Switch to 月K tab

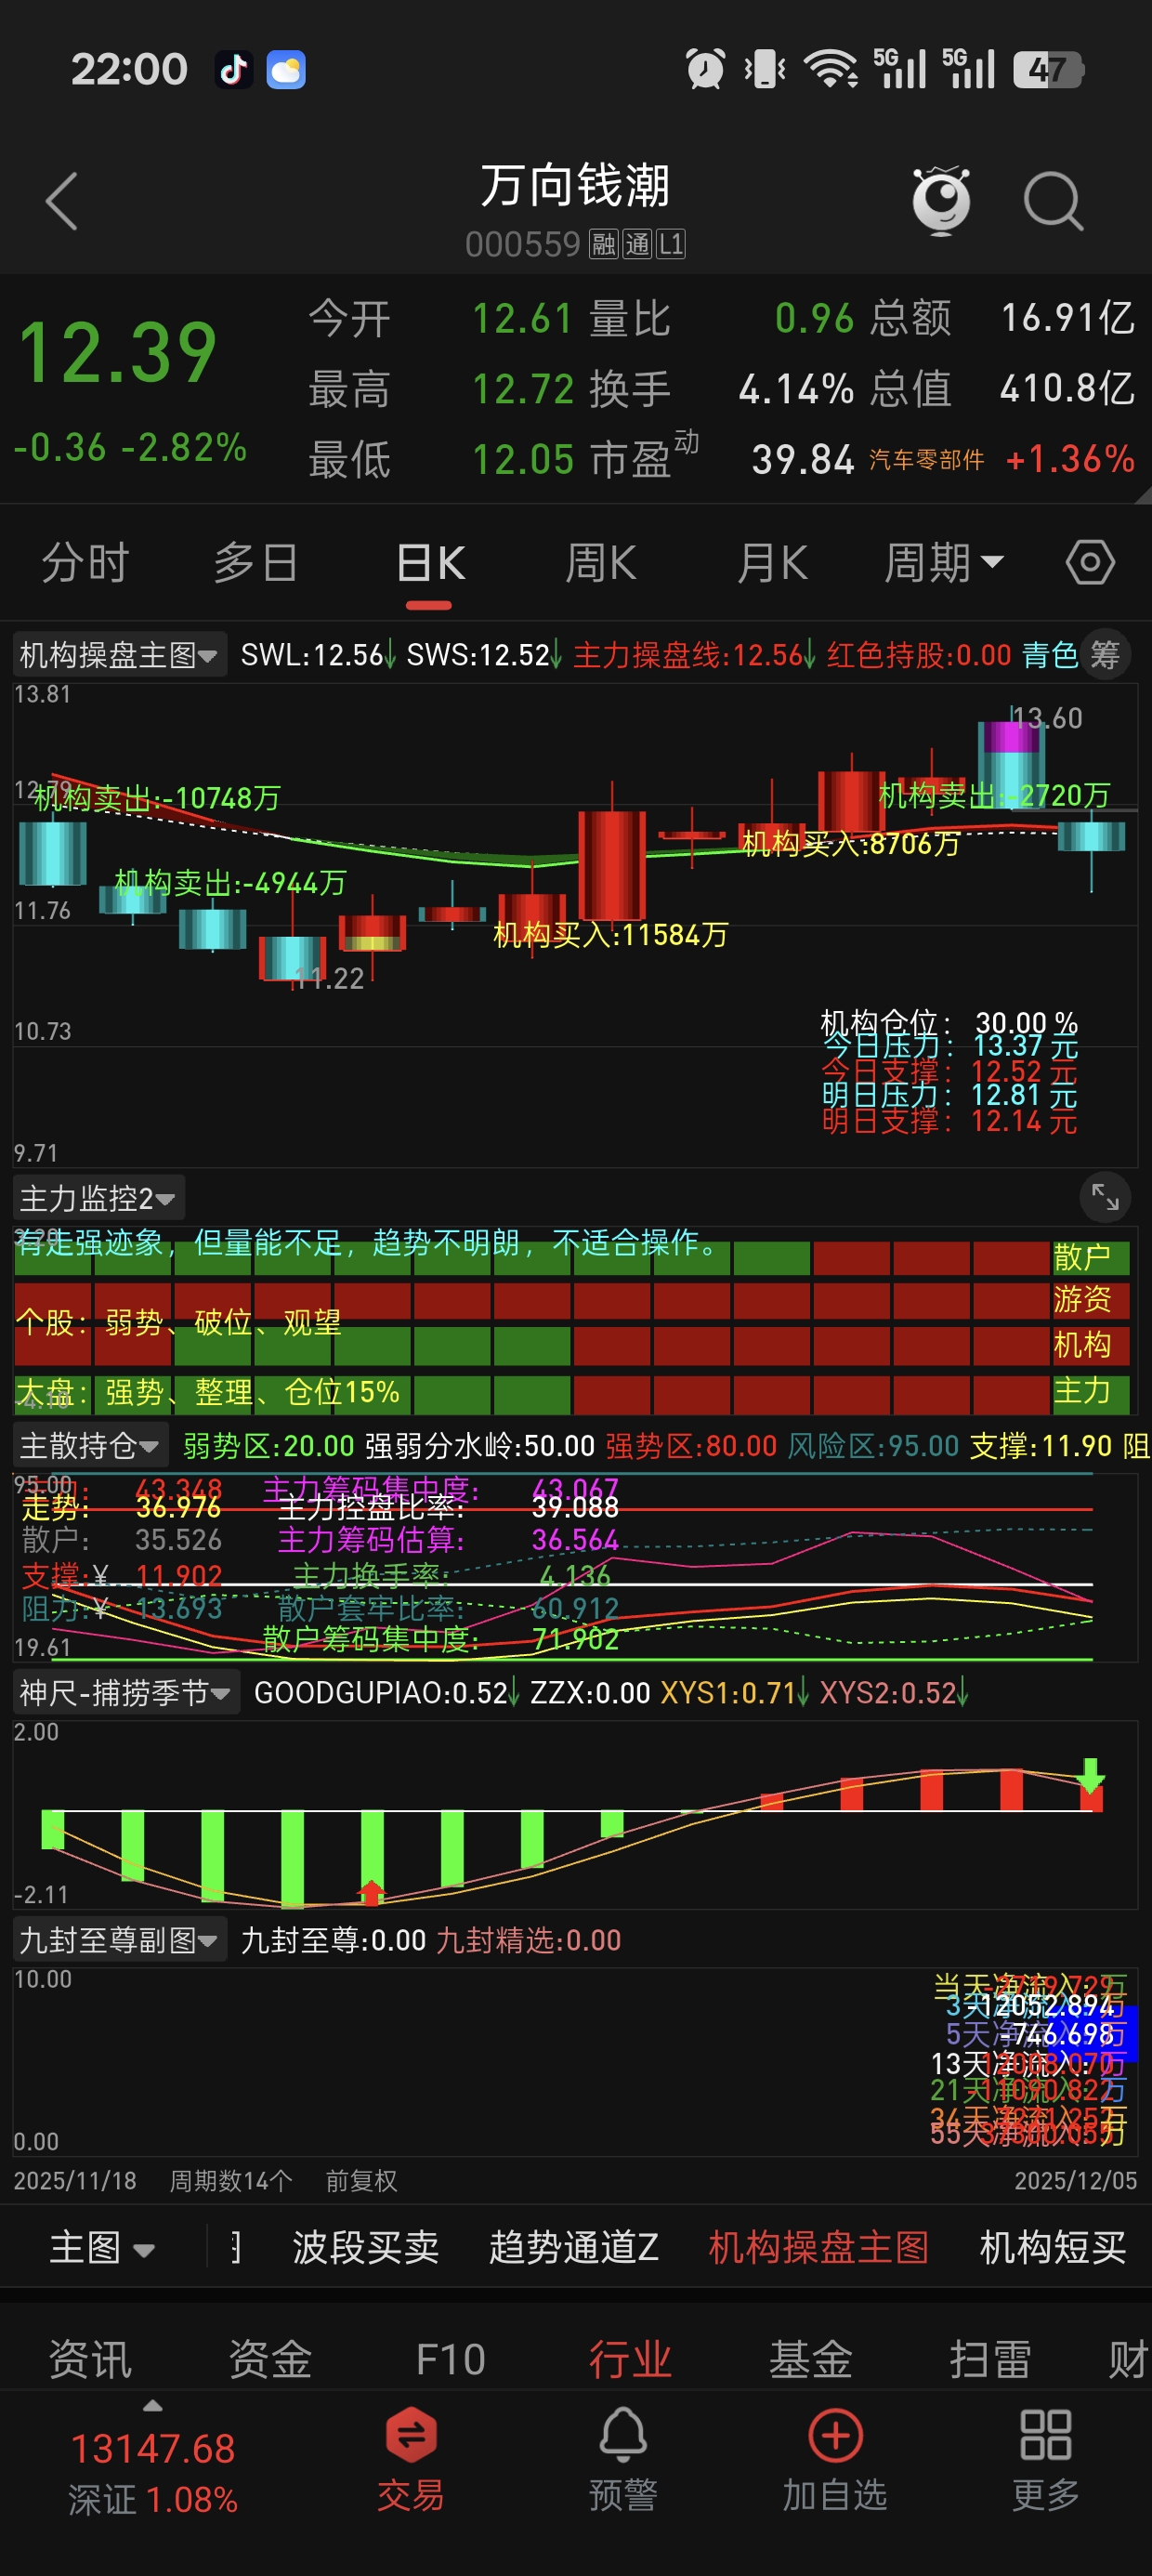[772, 563]
